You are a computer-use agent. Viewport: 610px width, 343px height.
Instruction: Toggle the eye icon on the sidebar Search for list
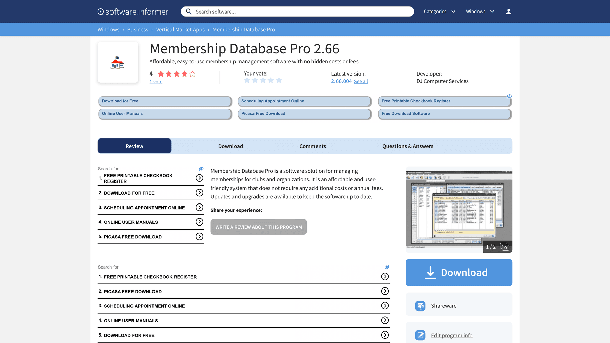click(201, 169)
